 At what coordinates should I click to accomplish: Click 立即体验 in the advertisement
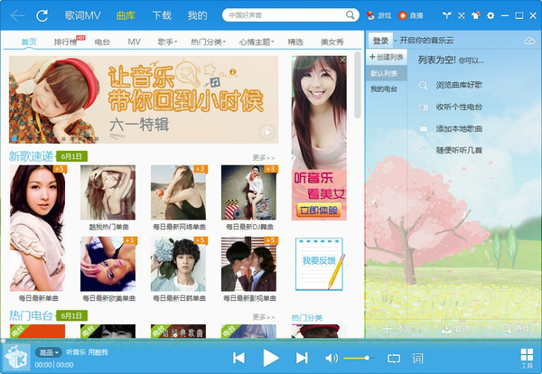[x=319, y=210]
